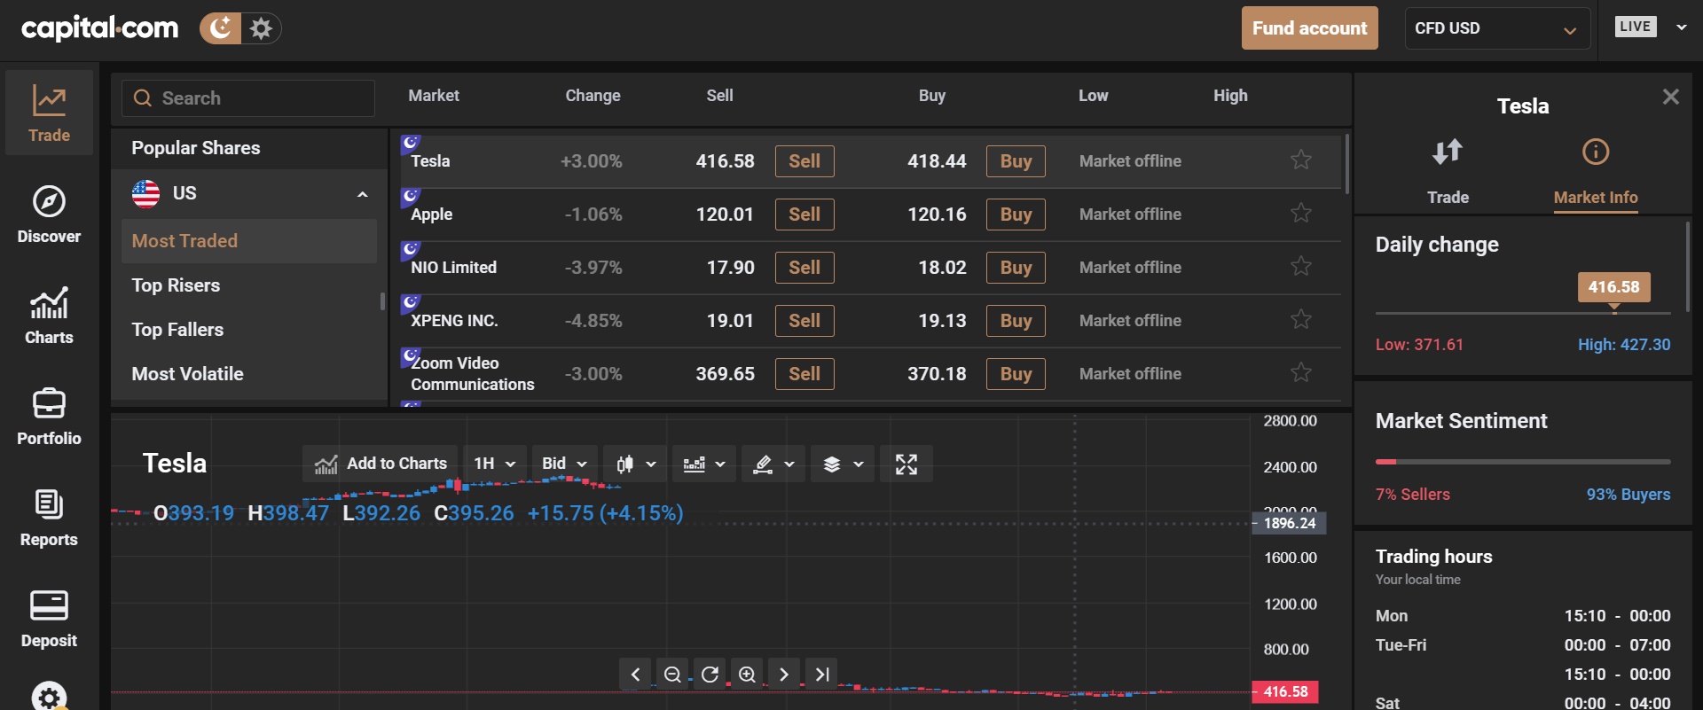Screen dimensions: 1703x710
Task: Reset chart view refresh icon
Action: pos(710,675)
